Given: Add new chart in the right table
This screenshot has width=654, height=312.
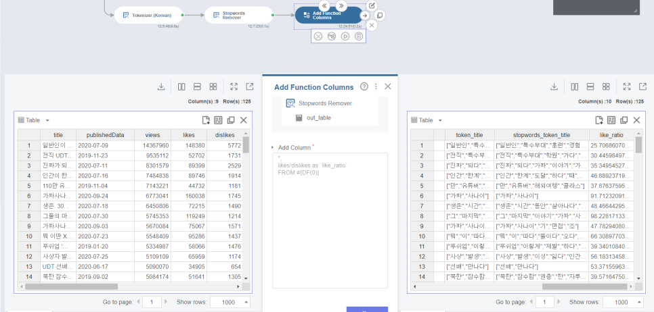Looking at the screenshot, I should point(598,120).
